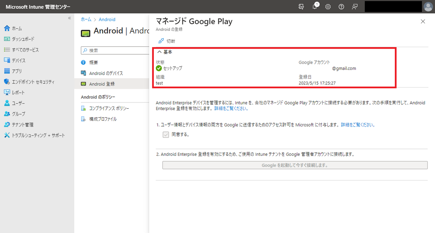This screenshot has height=233, width=435.
Task: Click the ホーム house icon in sidebar
Action: pyautogui.click(x=7, y=28)
